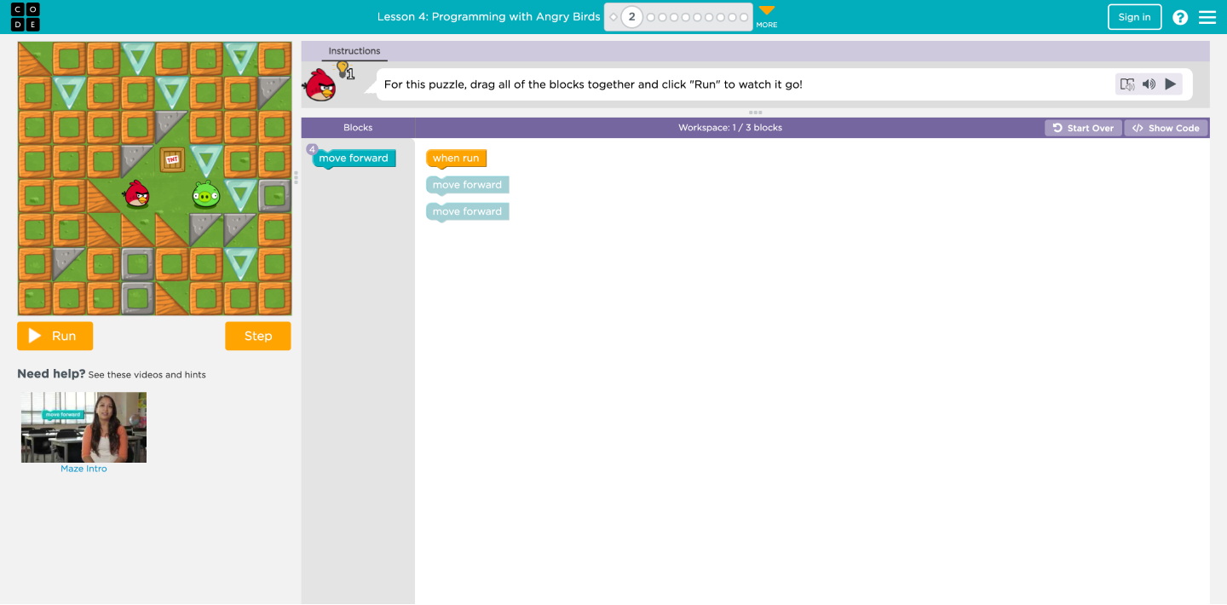1227x605 pixels.
Task: Play the instructions audio
Action: (x=1171, y=84)
